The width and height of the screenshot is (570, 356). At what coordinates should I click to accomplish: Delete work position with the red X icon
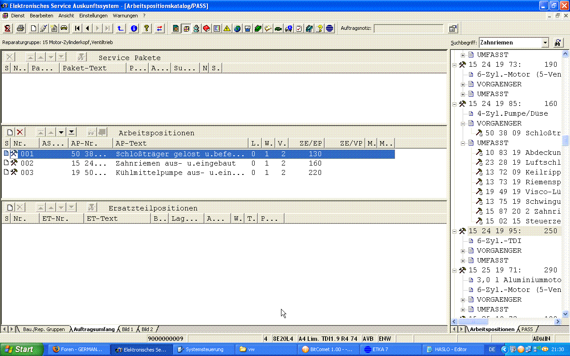click(x=20, y=132)
